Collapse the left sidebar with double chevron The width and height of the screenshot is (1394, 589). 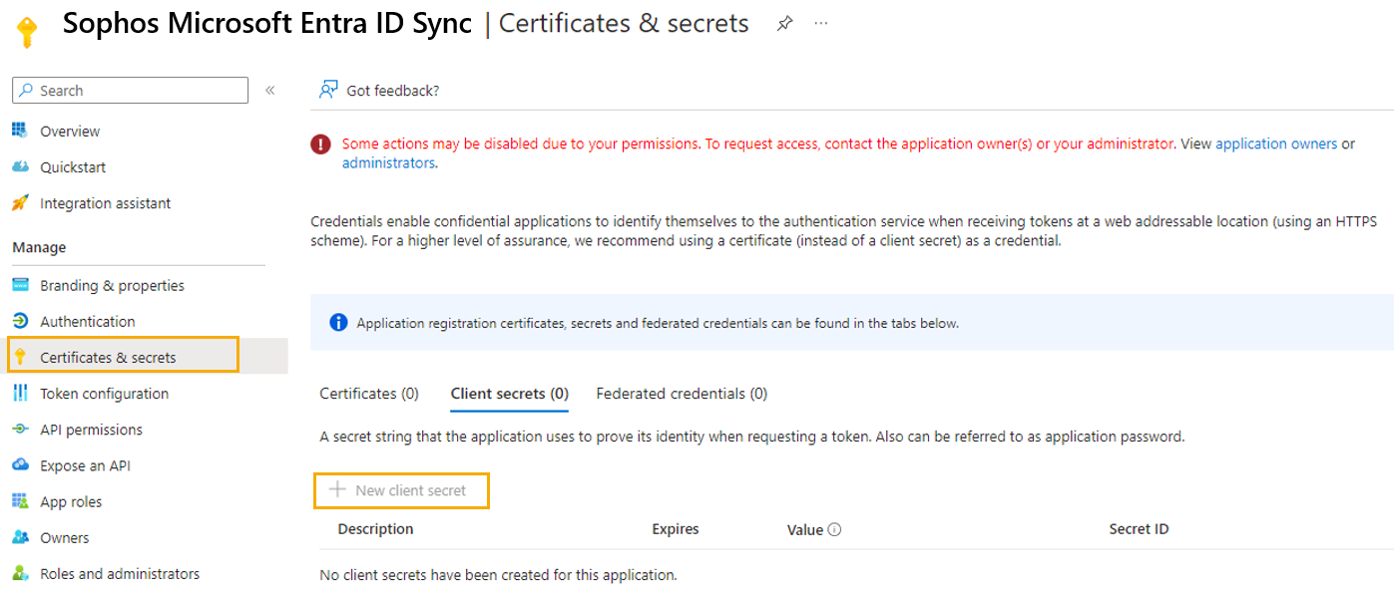coord(269,91)
